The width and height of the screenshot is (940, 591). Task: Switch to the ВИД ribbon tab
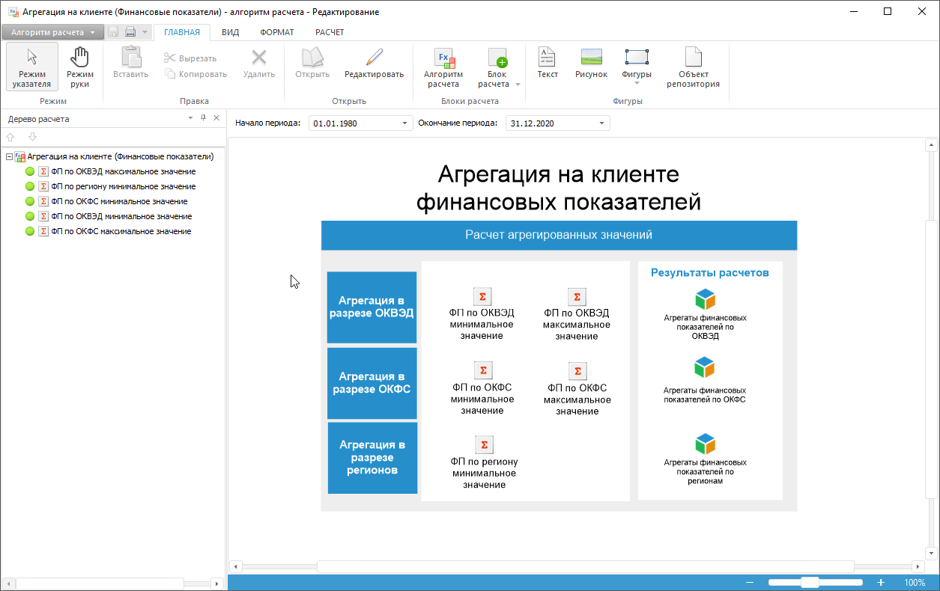tap(230, 32)
